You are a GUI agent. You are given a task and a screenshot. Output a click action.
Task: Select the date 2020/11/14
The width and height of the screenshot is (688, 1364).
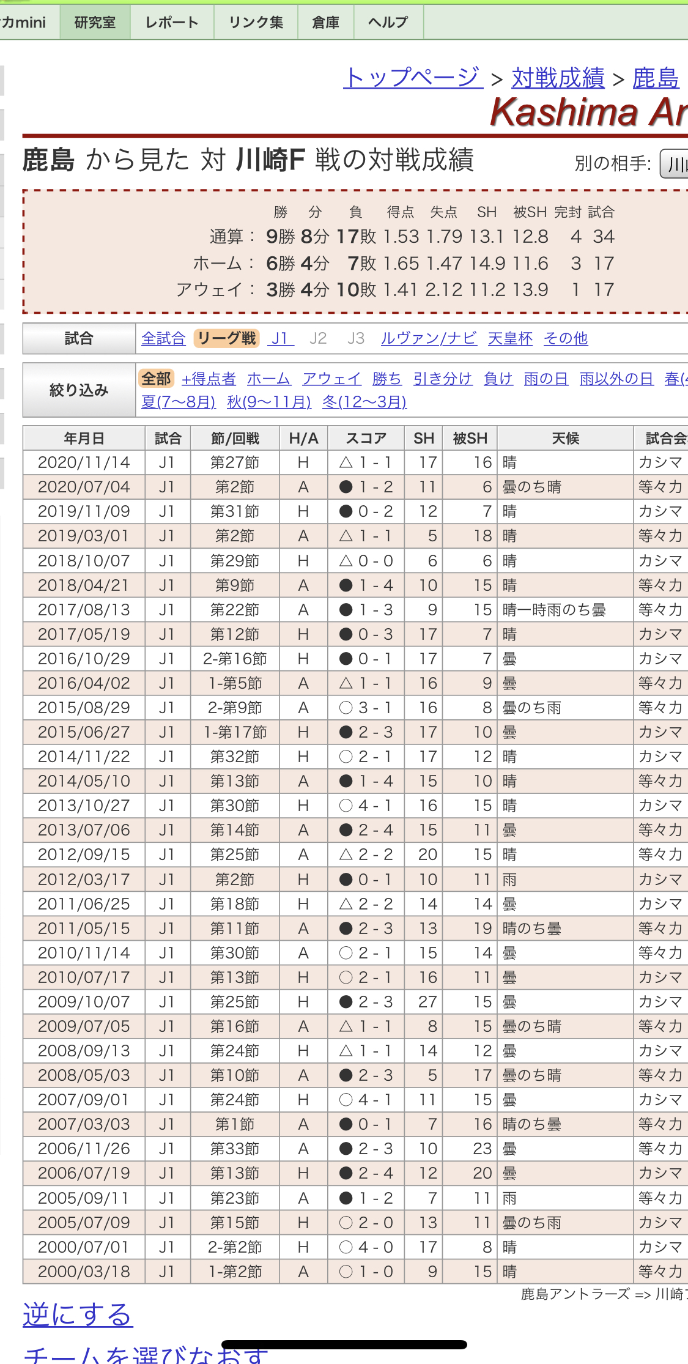[x=84, y=462]
